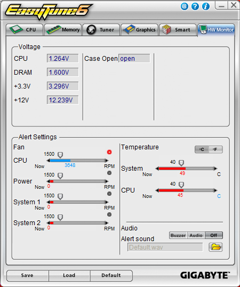240x287 pixels.
Task: Click right arrow of CPU fan slider
Action: coord(107,161)
